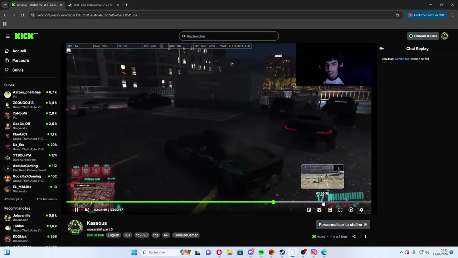458x258 pixels.
Task: Click Confirmer votre identité profile button
Action: pyautogui.click(x=426, y=15)
